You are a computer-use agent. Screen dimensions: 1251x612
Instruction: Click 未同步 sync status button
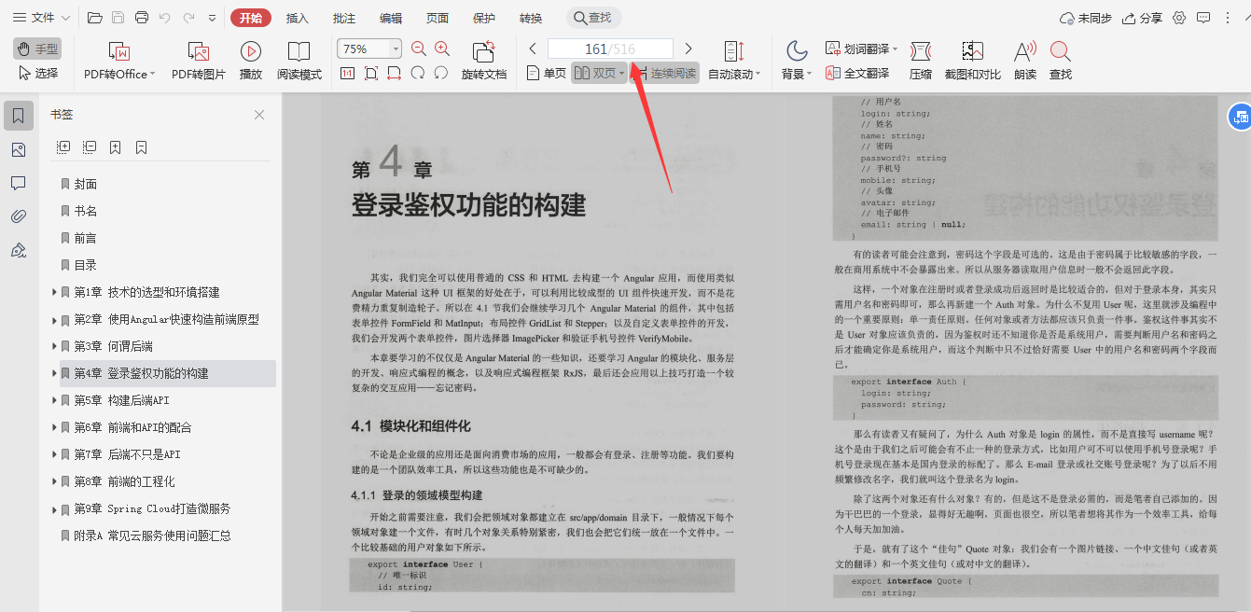pos(1086,18)
